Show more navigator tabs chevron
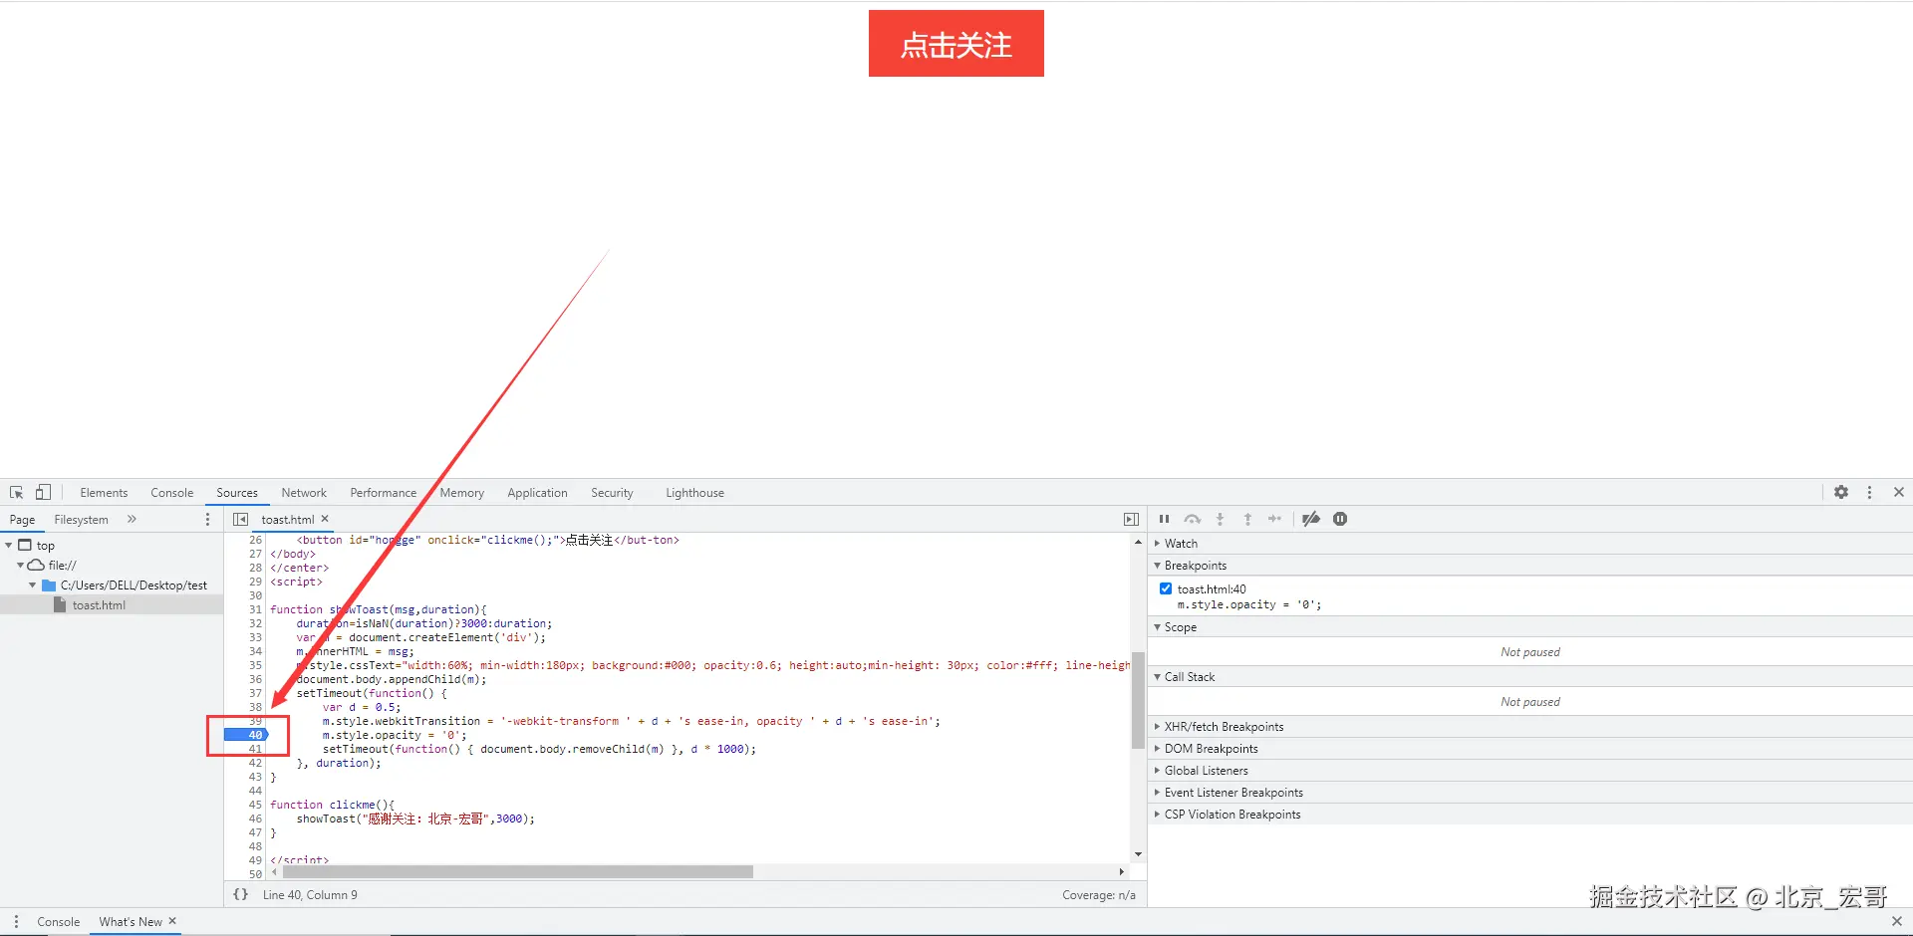The height and width of the screenshot is (936, 1913). click(x=132, y=519)
